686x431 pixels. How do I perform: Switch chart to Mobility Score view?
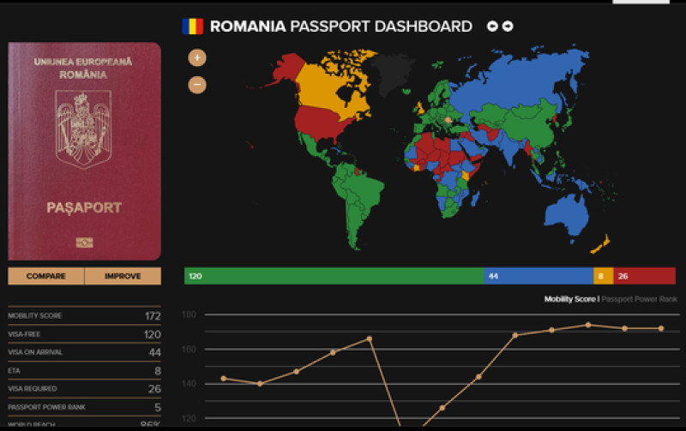point(570,299)
